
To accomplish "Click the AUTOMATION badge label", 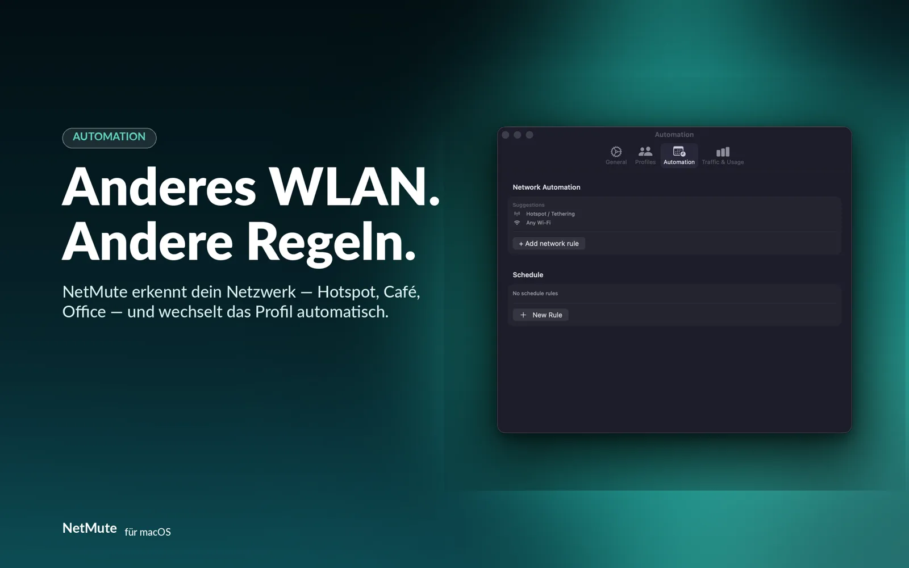I will pos(109,137).
